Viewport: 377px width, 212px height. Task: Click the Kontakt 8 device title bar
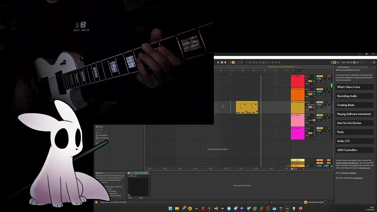(x=138, y=173)
